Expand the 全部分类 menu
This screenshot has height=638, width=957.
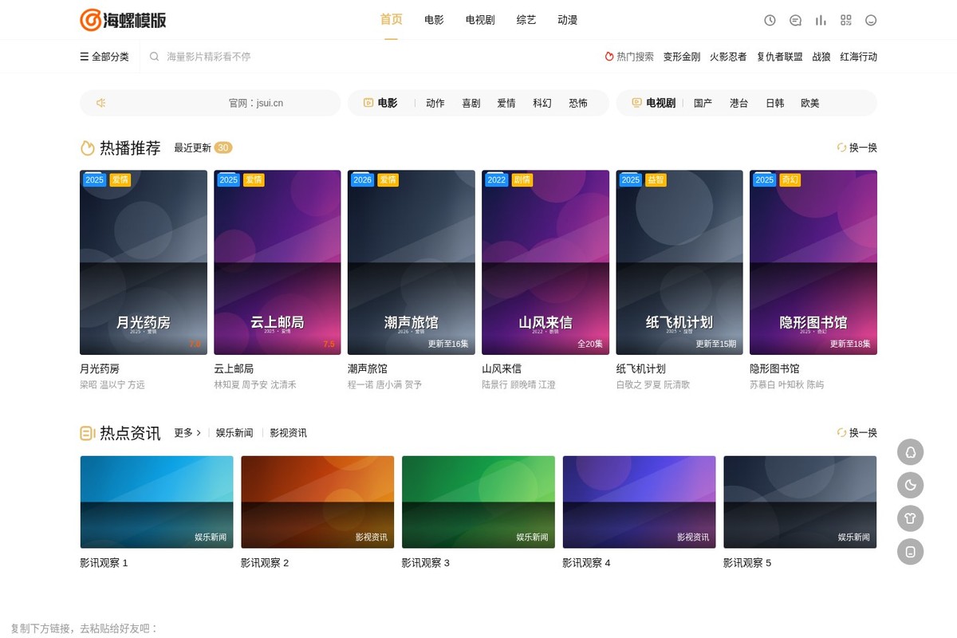(104, 57)
